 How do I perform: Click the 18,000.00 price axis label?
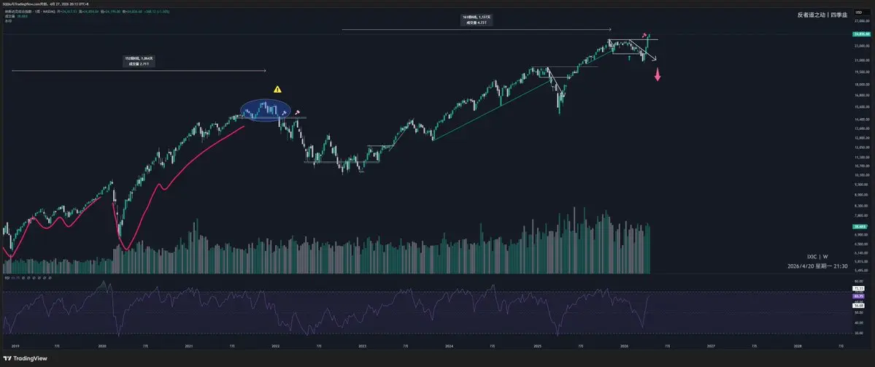point(863,85)
